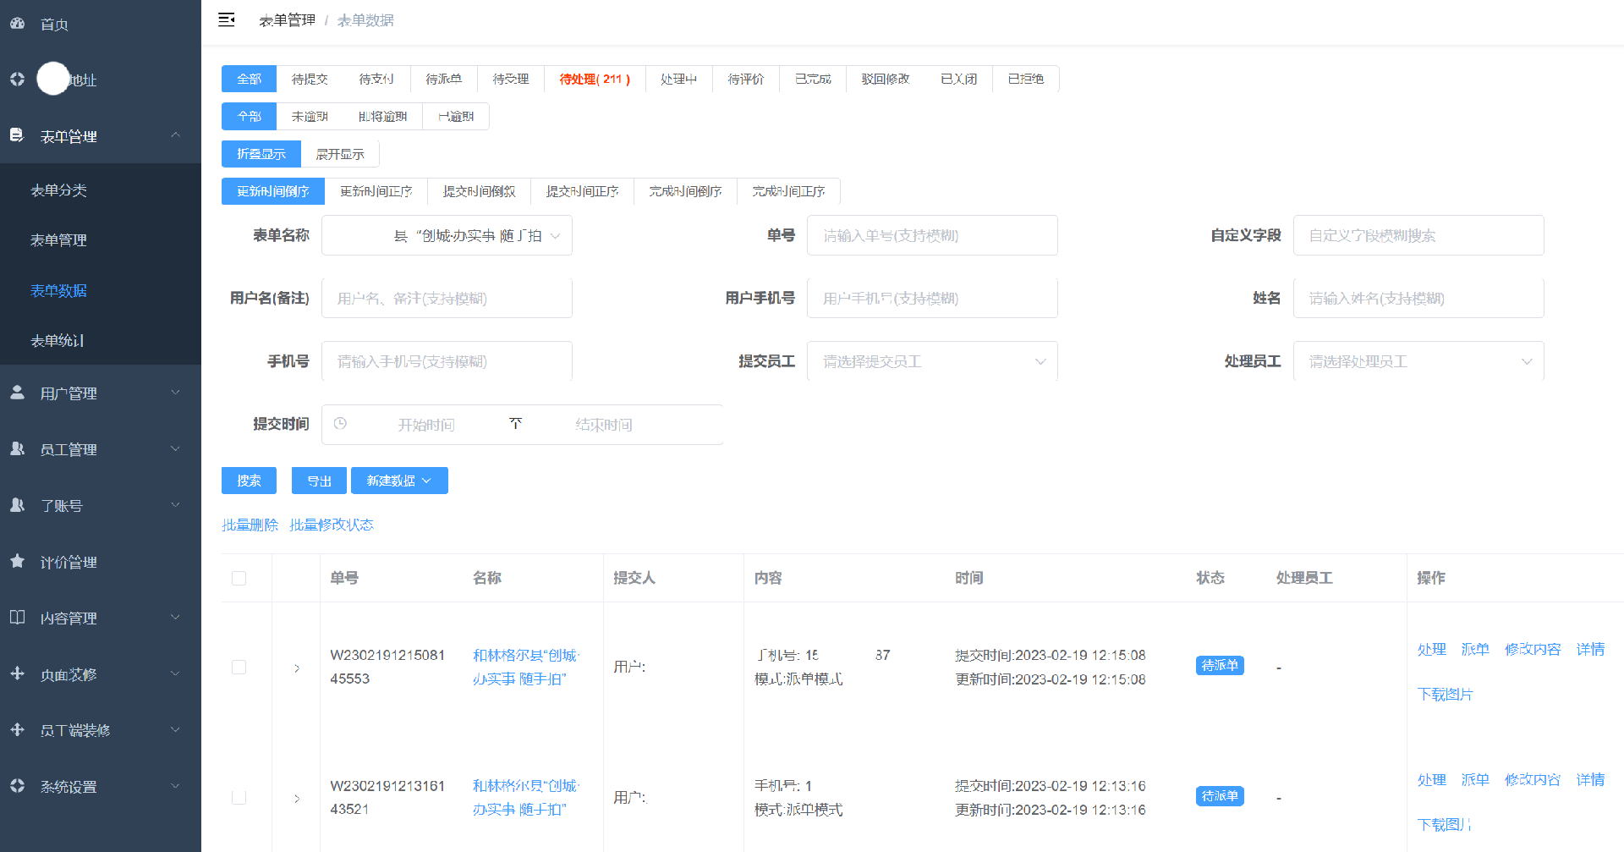Collapse the 表单管理 sidebar menu chevron
This screenshot has width=1624, height=852.
click(x=176, y=135)
